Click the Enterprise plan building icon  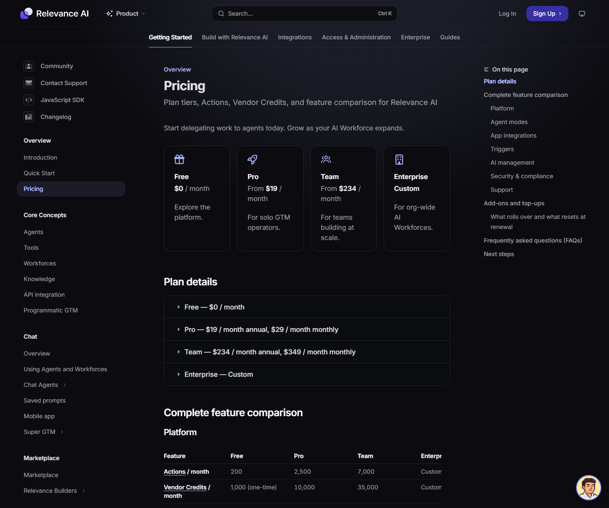[x=399, y=160]
